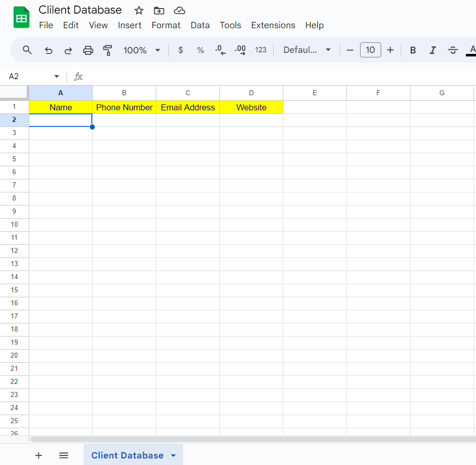Open the Insert menu
The height and width of the screenshot is (465, 476).
click(130, 25)
